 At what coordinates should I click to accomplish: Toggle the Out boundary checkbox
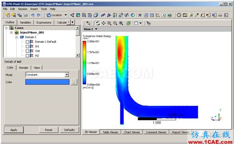click(x=27, y=51)
